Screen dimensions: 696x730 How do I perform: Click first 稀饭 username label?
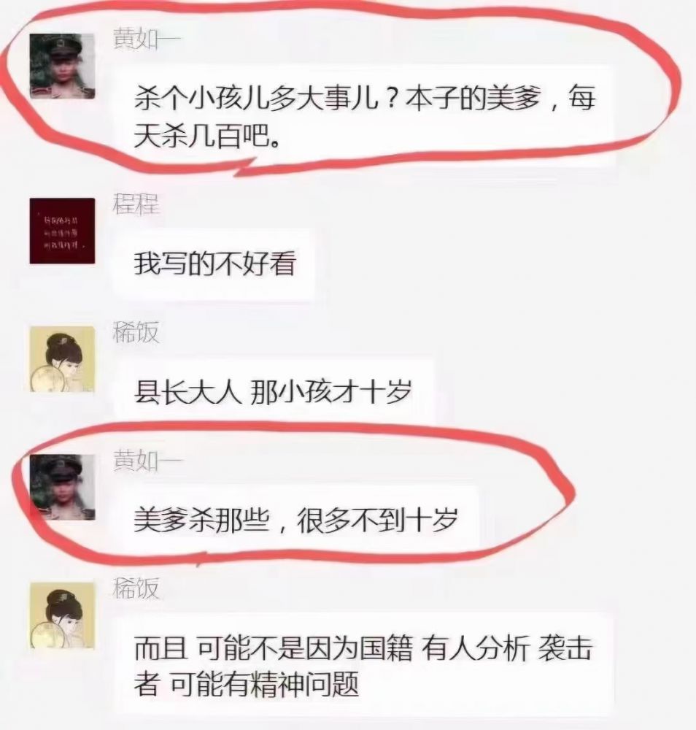[136, 332]
